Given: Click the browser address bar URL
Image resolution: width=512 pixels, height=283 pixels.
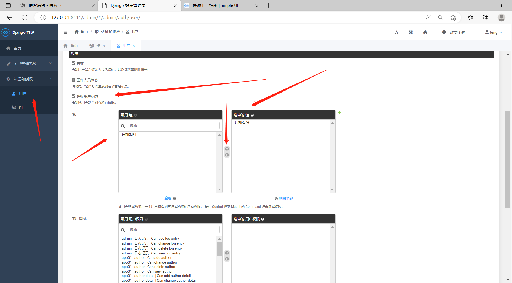Looking at the screenshot, I should (96, 18).
